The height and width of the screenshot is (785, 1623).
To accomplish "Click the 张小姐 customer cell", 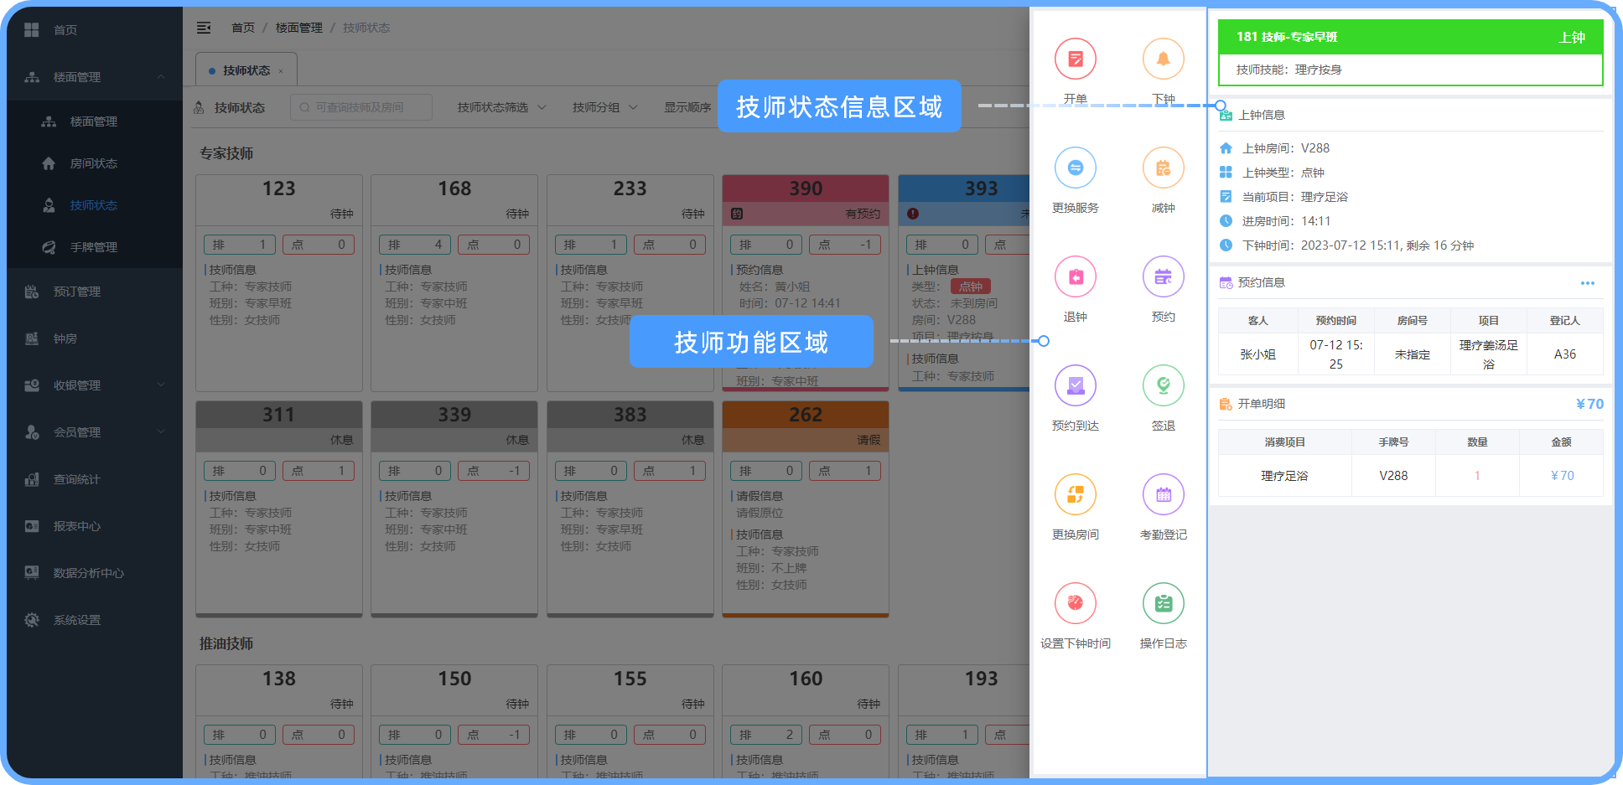I will [x=1257, y=354].
